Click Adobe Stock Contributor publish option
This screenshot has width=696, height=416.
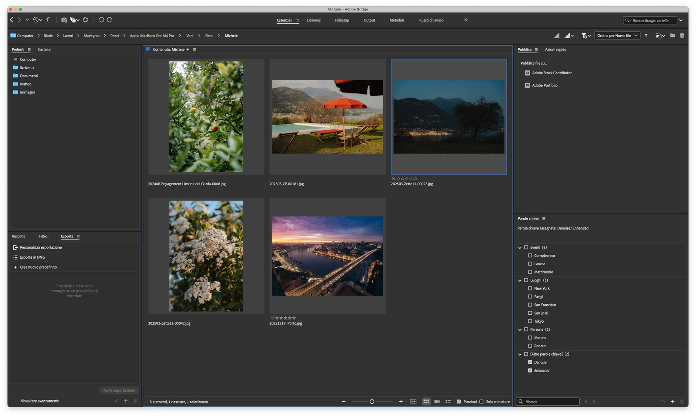(x=552, y=73)
